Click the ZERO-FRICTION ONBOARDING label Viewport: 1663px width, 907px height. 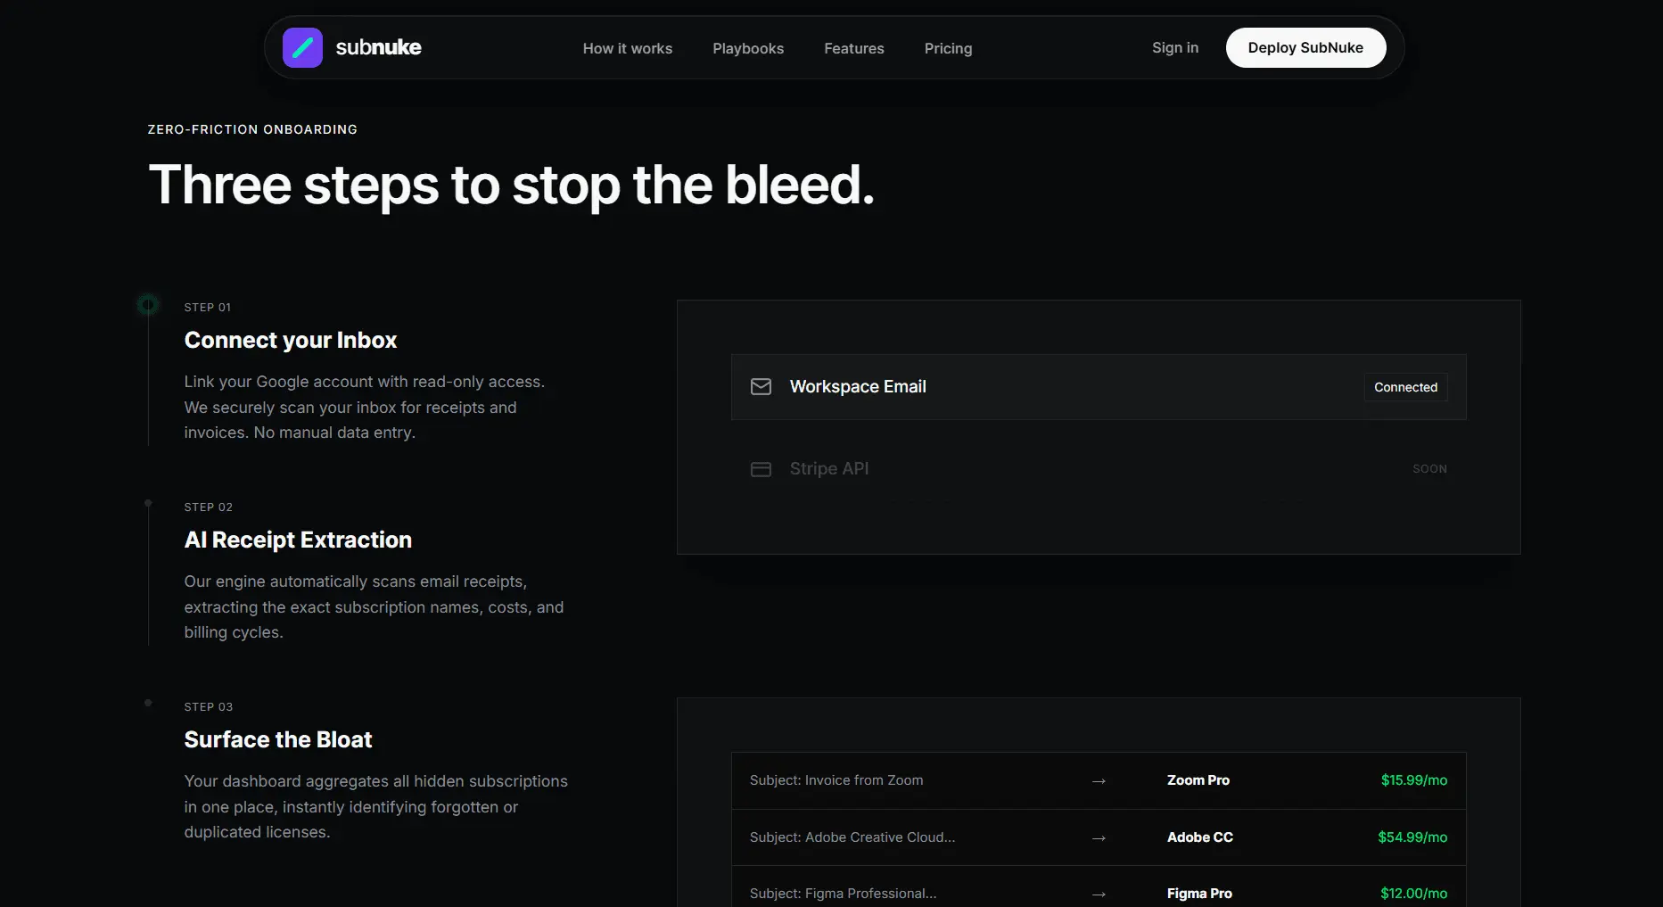click(x=252, y=129)
